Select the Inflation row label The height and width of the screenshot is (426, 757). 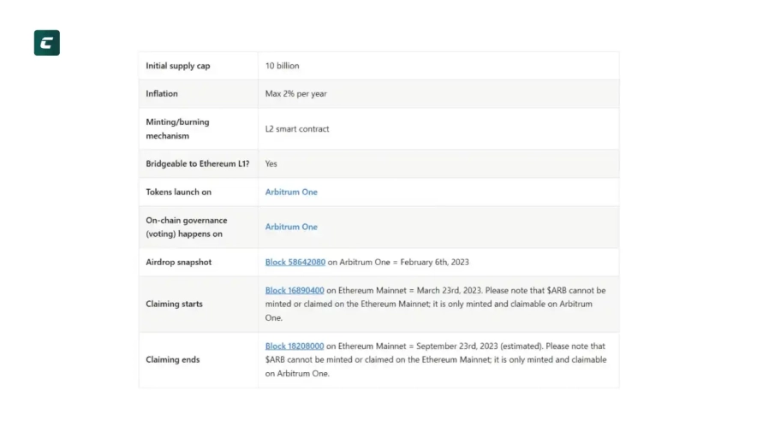click(x=162, y=94)
